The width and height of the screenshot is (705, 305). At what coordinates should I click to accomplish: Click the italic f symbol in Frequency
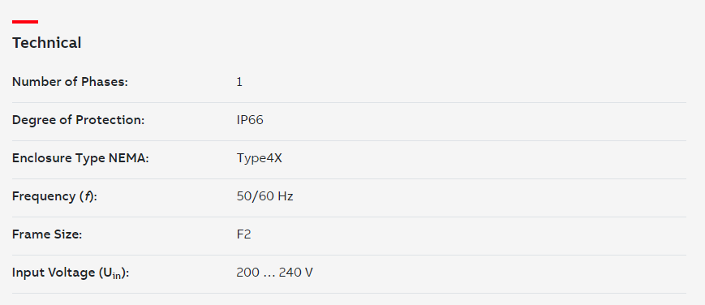pyautogui.click(x=88, y=197)
